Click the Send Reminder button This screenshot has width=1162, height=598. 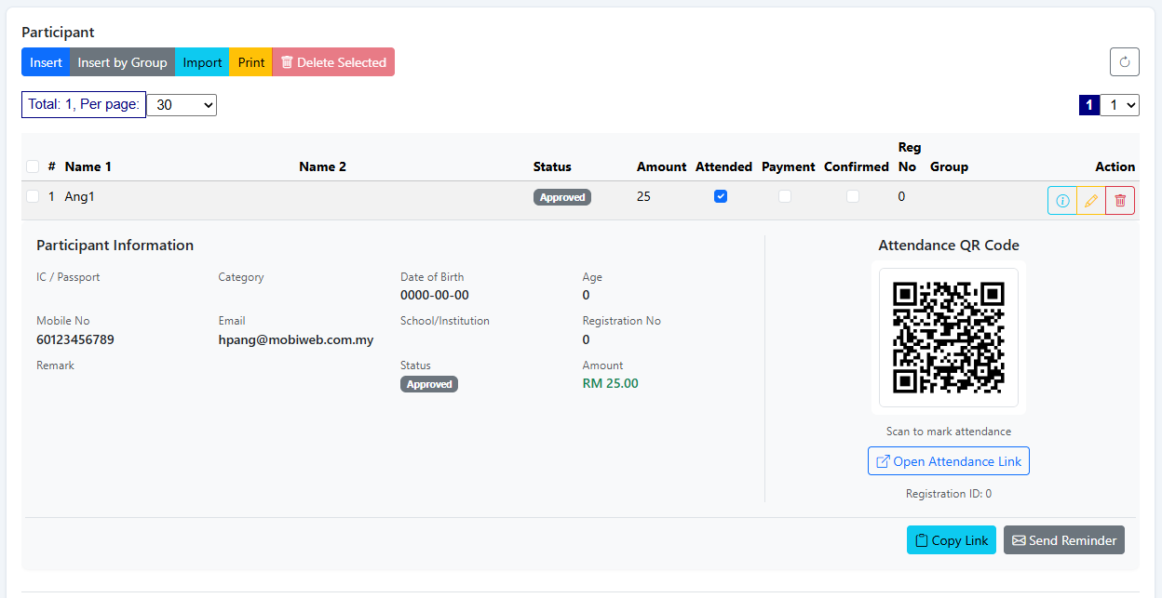[x=1064, y=540]
